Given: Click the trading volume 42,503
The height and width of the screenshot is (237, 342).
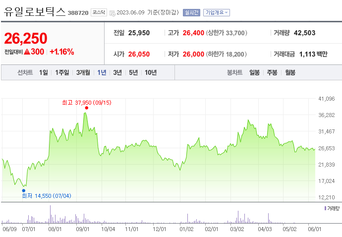Looking at the screenshot, I should tap(304, 33).
